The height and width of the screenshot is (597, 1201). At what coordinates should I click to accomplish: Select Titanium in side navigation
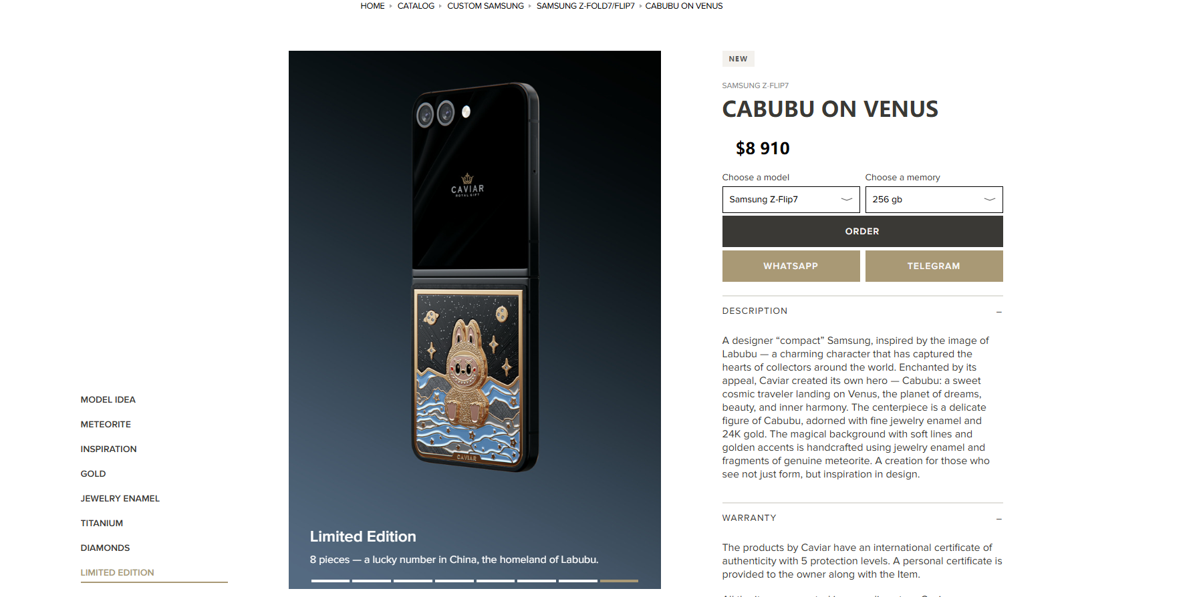pos(102,523)
